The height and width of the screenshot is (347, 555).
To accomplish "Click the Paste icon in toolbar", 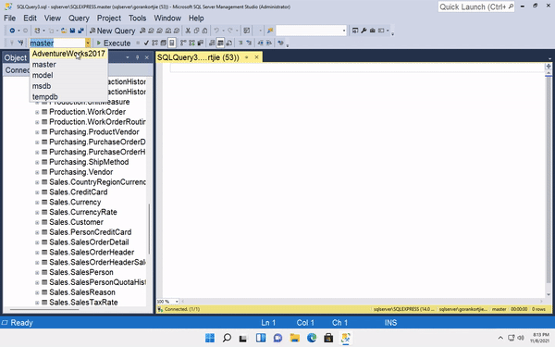I will (x=204, y=31).
